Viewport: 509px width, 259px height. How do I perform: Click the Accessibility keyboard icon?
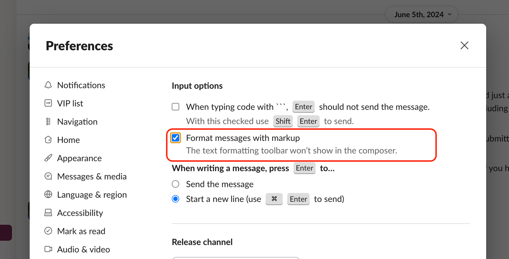click(x=48, y=213)
